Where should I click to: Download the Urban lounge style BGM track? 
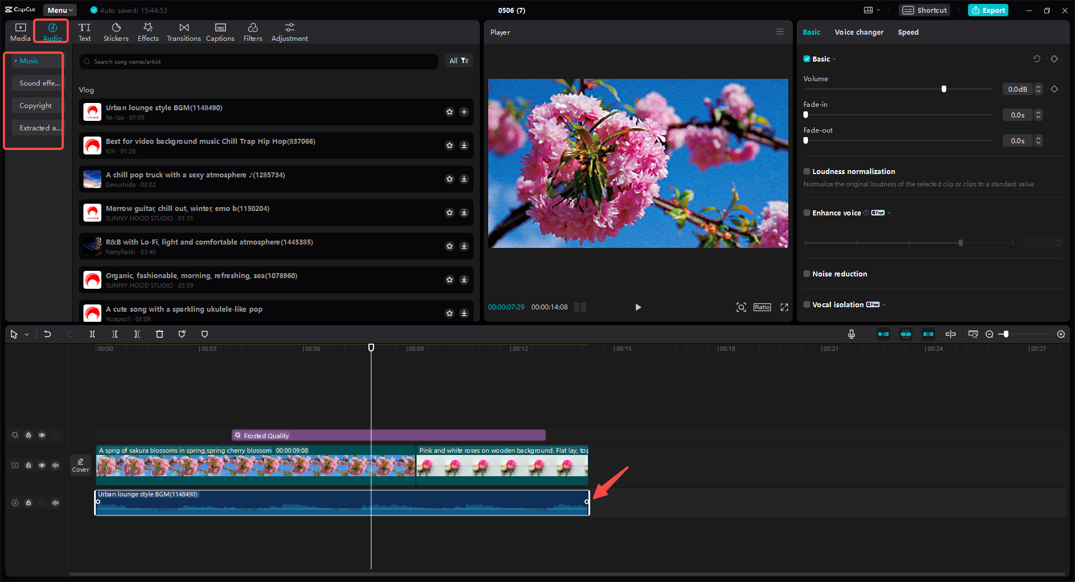point(464,112)
